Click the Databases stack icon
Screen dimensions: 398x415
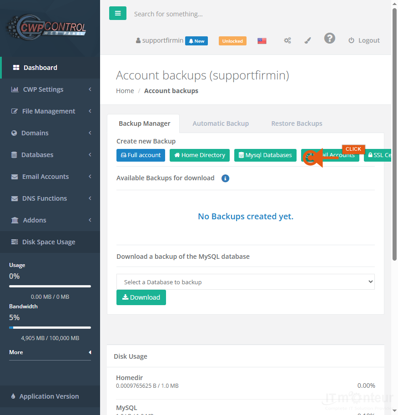14,155
